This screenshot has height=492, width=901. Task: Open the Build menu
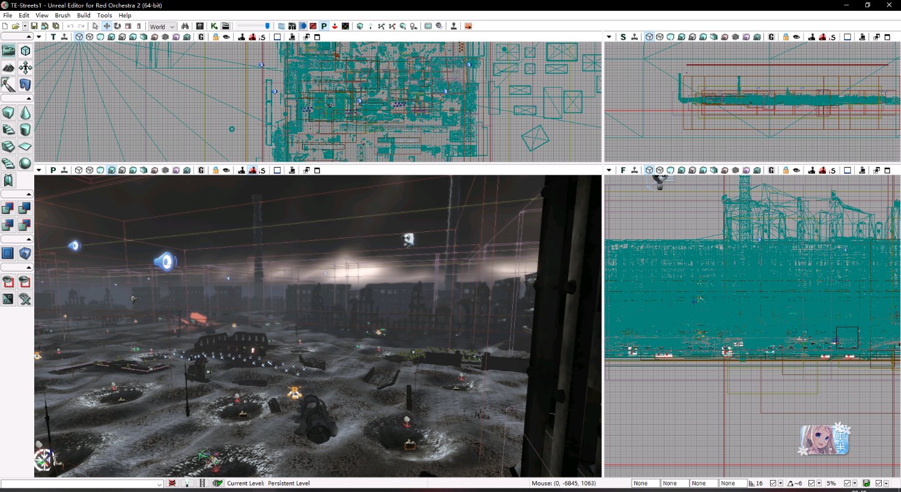(83, 16)
